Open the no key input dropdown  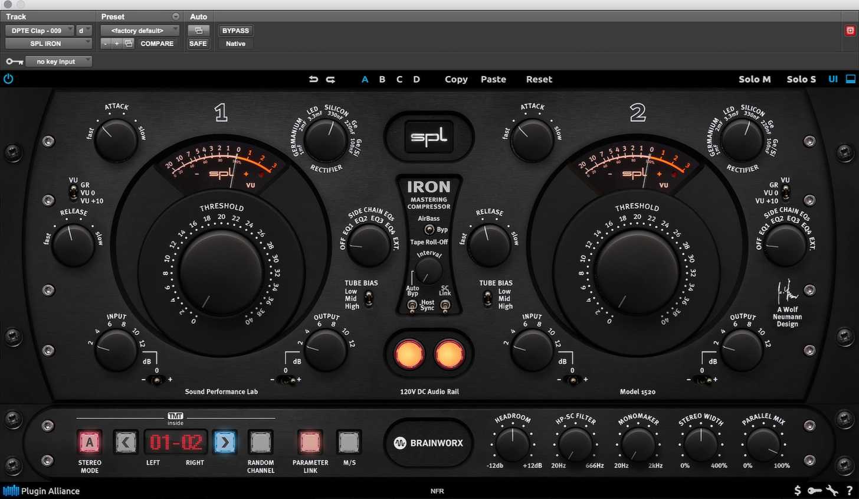tap(58, 61)
